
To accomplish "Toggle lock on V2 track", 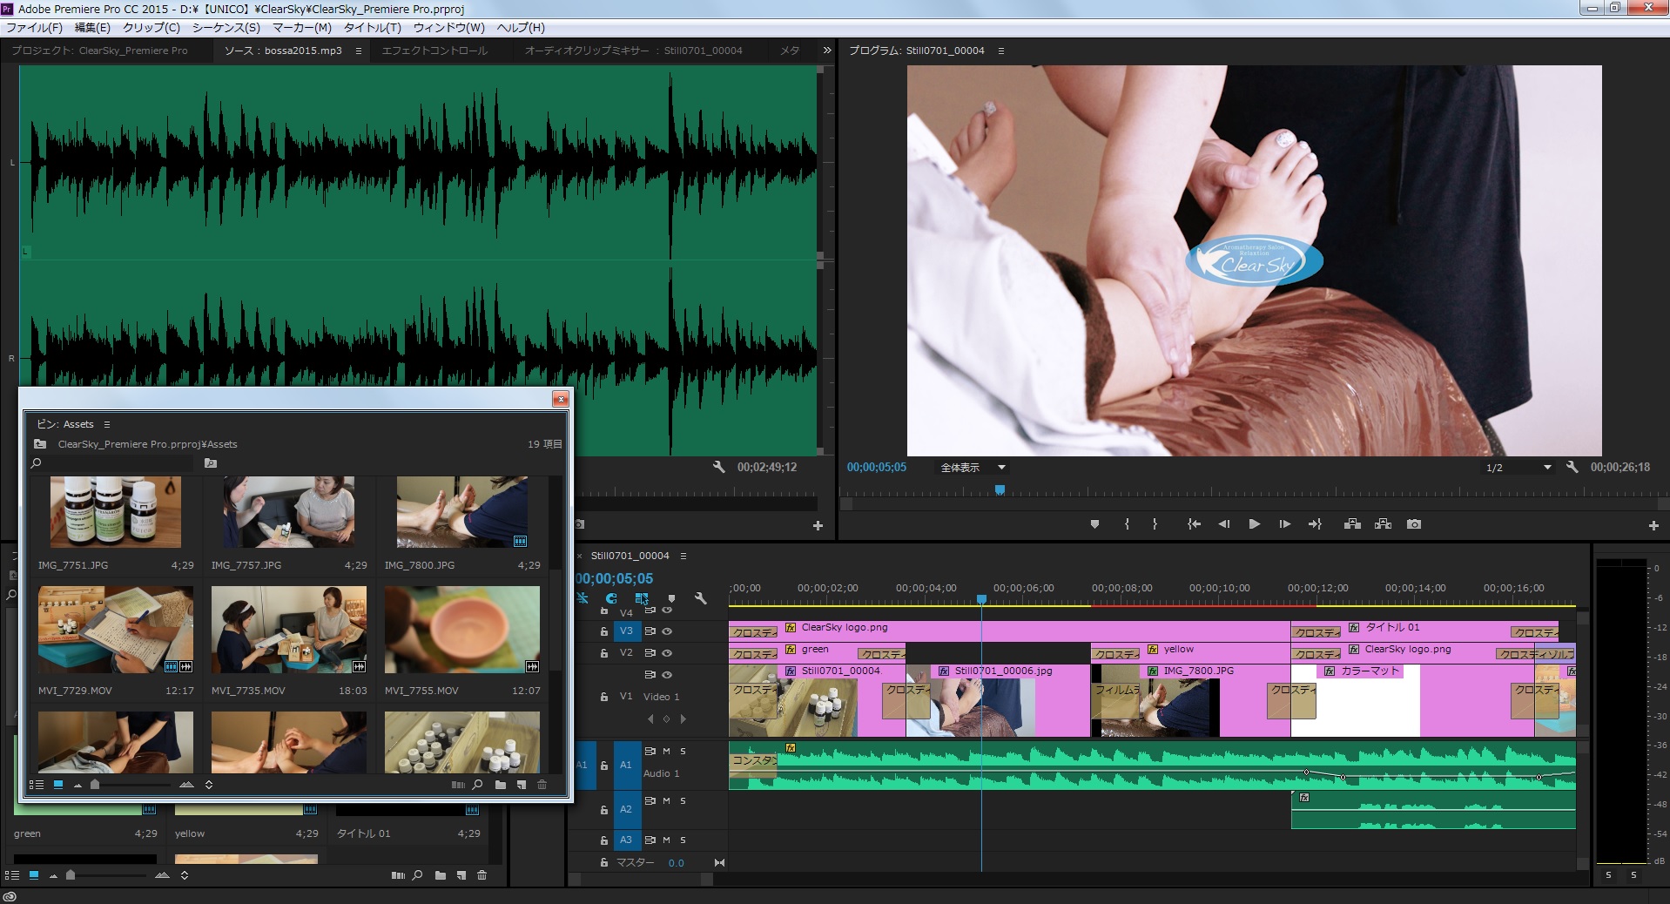I will [x=603, y=653].
